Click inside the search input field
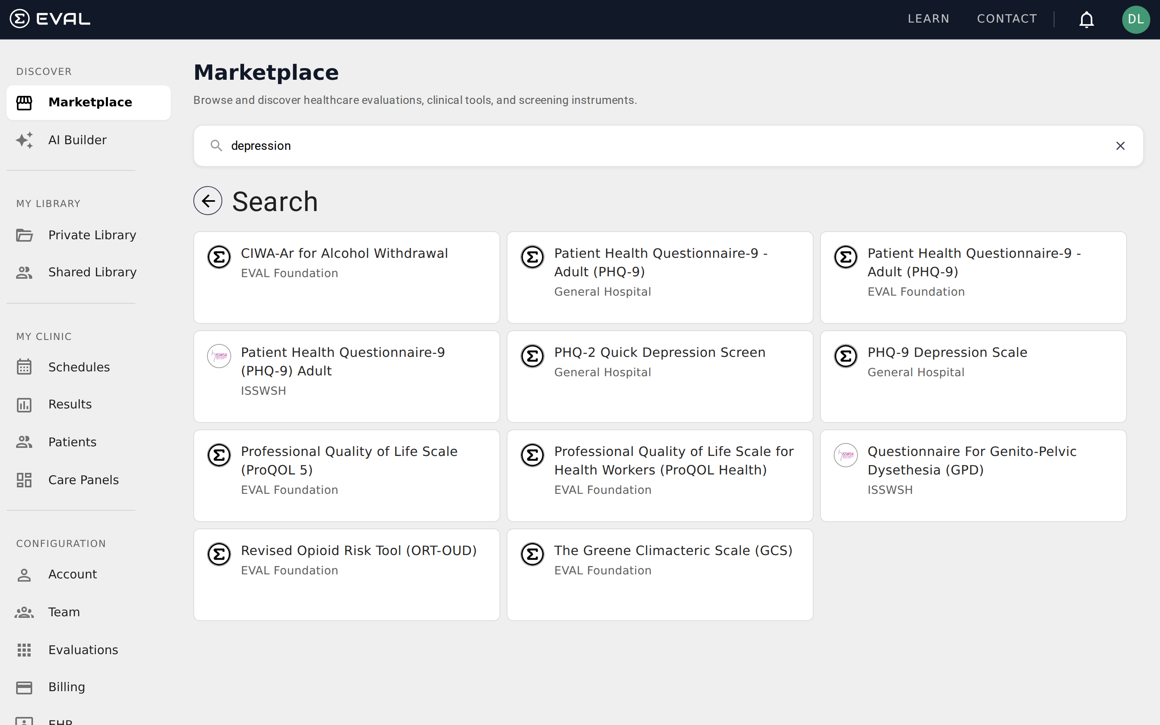This screenshot has height=725, width=1160. click(x=575, y=145)
